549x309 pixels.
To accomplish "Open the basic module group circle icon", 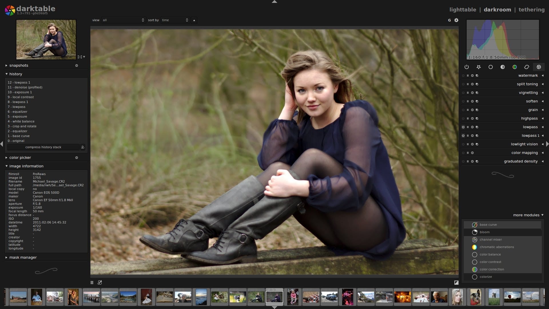I will (491, 67).
